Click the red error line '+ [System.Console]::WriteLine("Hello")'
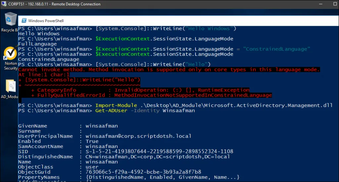The height and width of the screenshot is (182, 339). tap(79, 80)
